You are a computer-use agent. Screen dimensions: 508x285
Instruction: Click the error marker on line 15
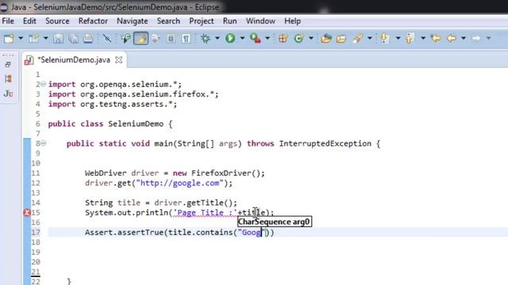[27, 213]
